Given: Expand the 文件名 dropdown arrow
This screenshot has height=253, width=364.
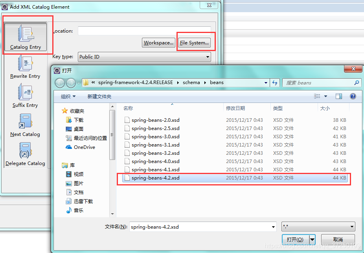Looking at the screenshot, I should 274,227.
